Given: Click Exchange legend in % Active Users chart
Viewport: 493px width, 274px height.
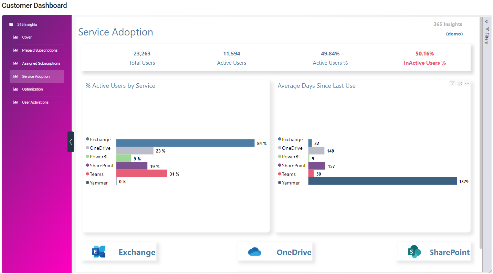Looking at the screenshot, I should 98,139.
